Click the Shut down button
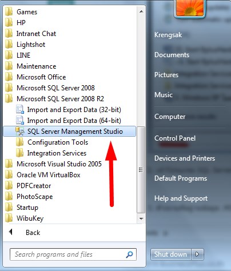 tap(171, 254)
